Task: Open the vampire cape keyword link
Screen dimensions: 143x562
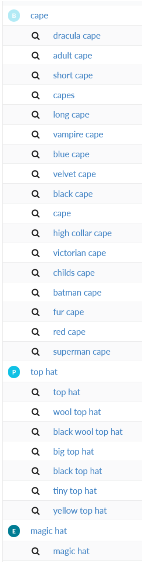Action: 78,135
